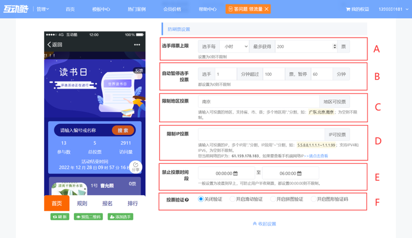
Task: Select the 排行 tab in phone preview
Action: pyautogui.click(x=133, y=203)
